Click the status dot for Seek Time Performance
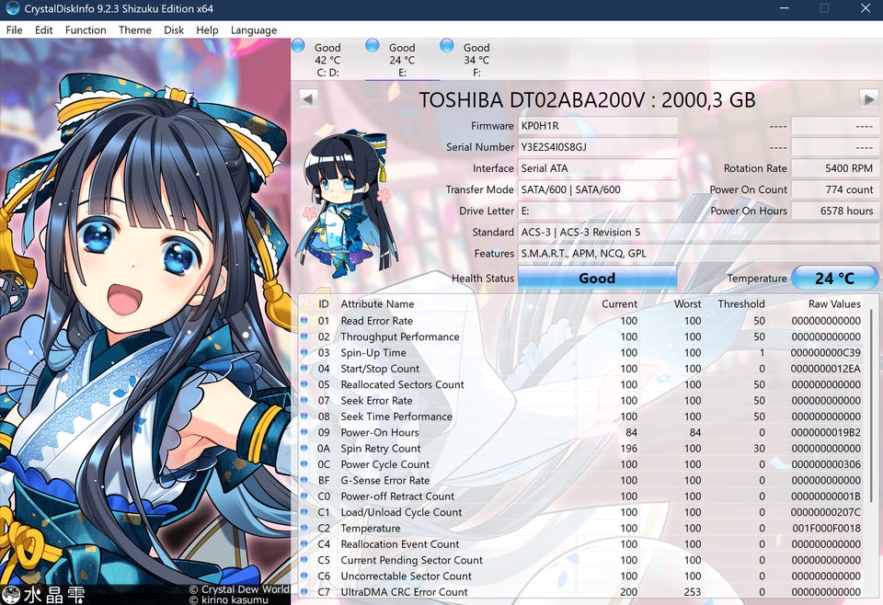This screenshot has width=883, height=605. pos(304,416)
